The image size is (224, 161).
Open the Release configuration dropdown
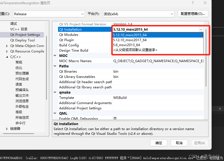click(x=49, y=14)
